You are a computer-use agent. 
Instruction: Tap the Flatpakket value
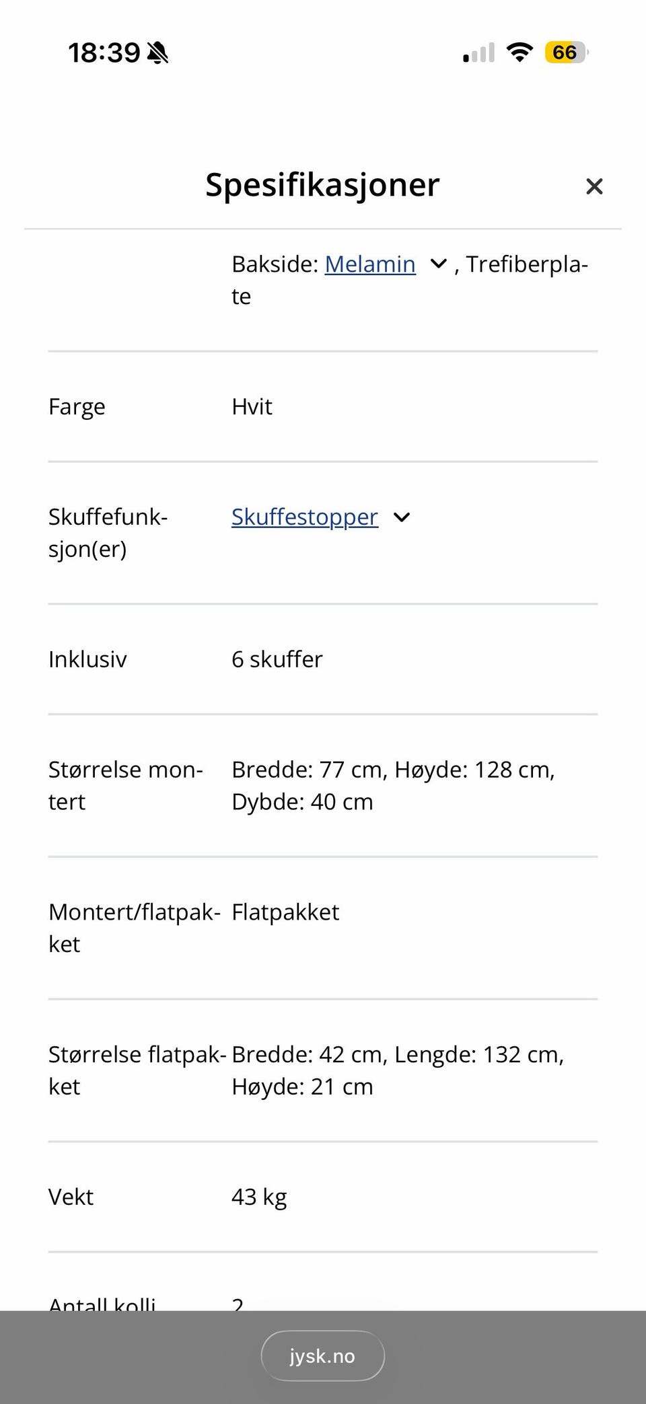pos(285,912)
